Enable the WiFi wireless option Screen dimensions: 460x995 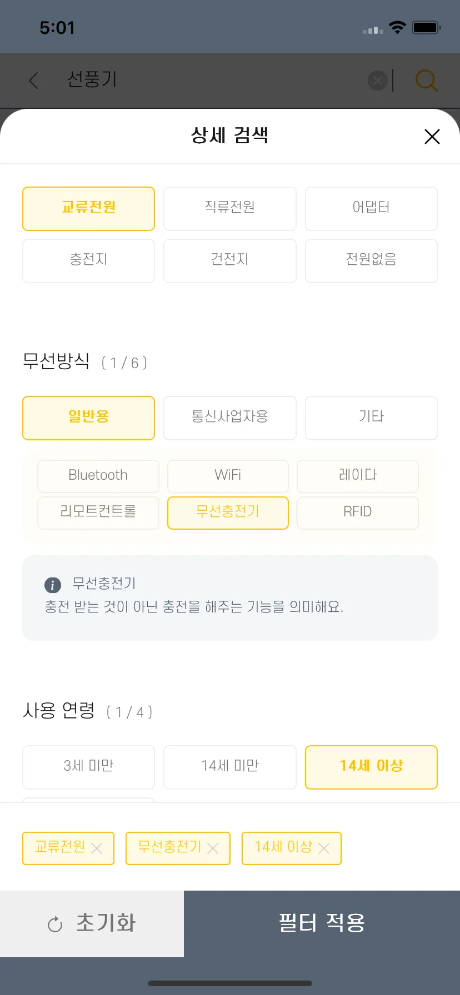coord(228,476)
